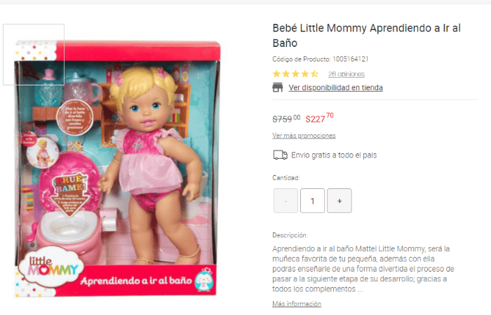This screenshot has width=491, height=315.
Task: Click the delivery truck shipping icon
Action: tap(280, 155)
